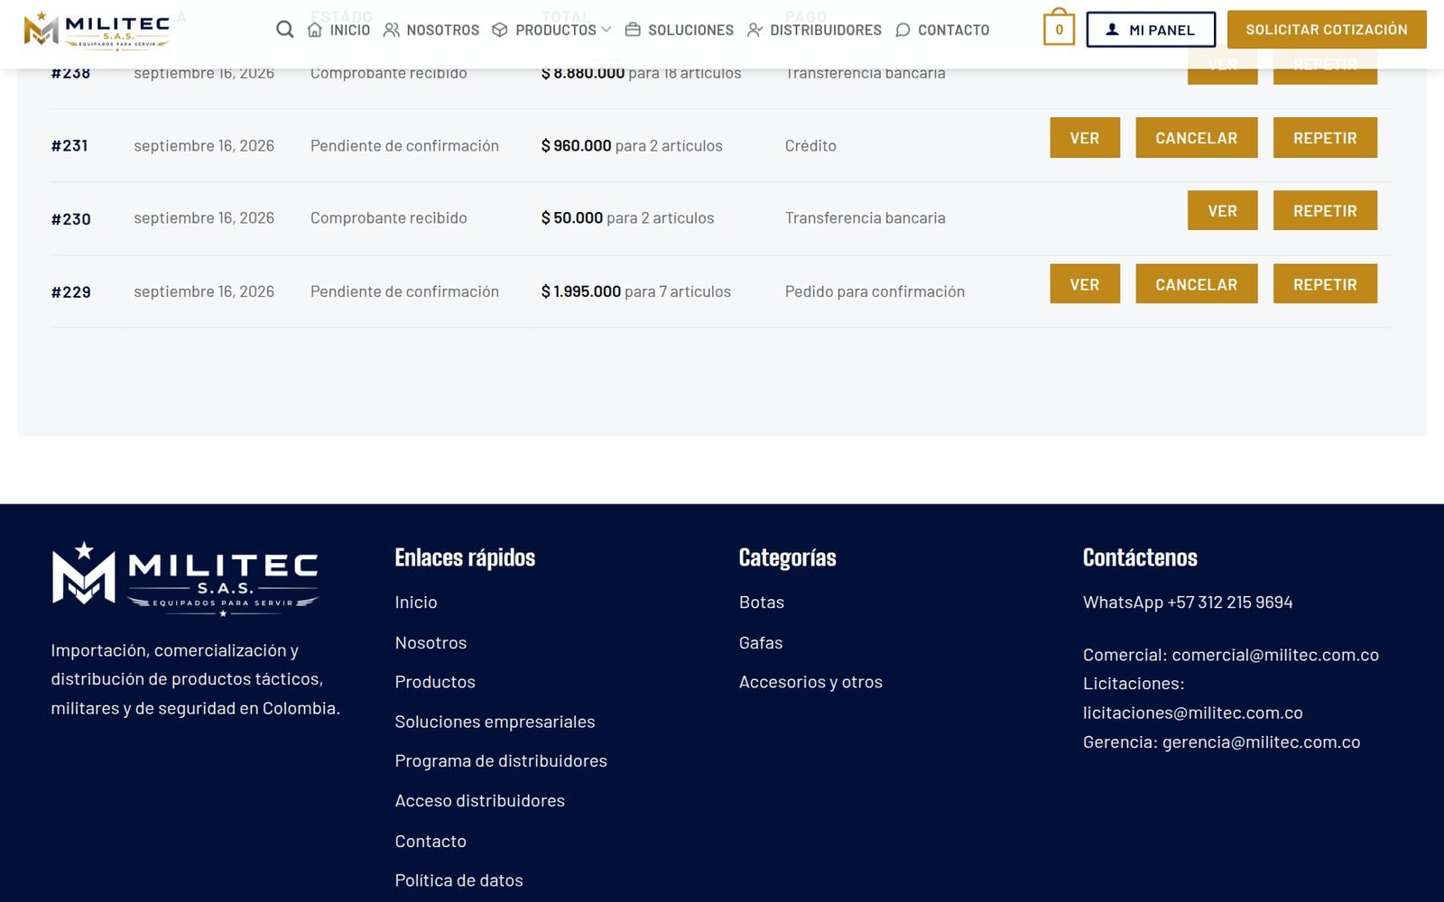Click gerencia@militec.com.co email

1261,742
